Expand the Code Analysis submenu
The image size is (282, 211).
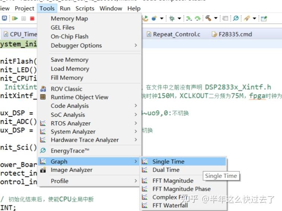point(136,106)
